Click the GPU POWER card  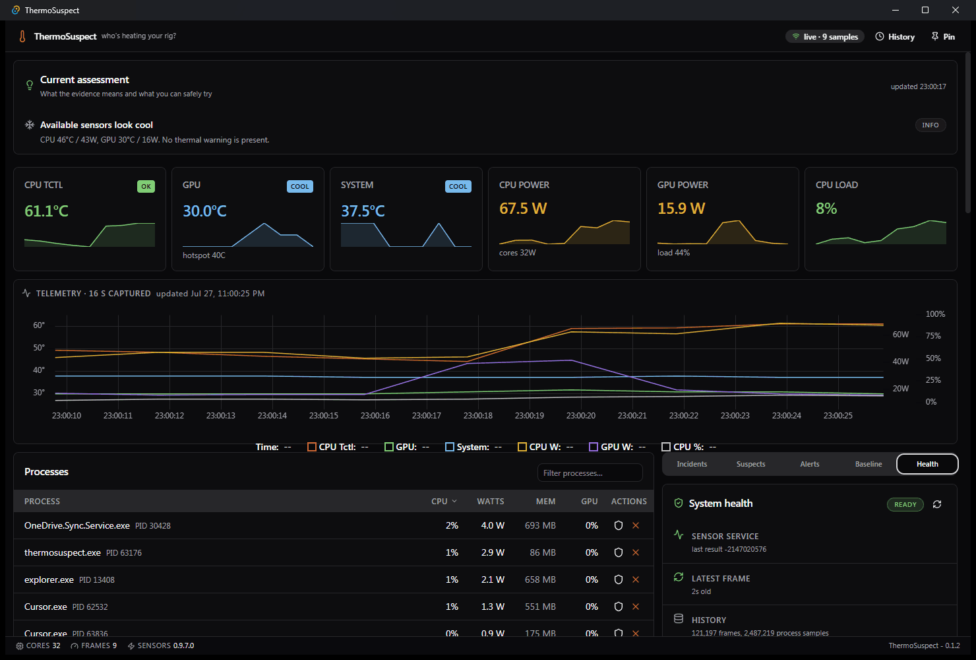[x=723, y=219]
